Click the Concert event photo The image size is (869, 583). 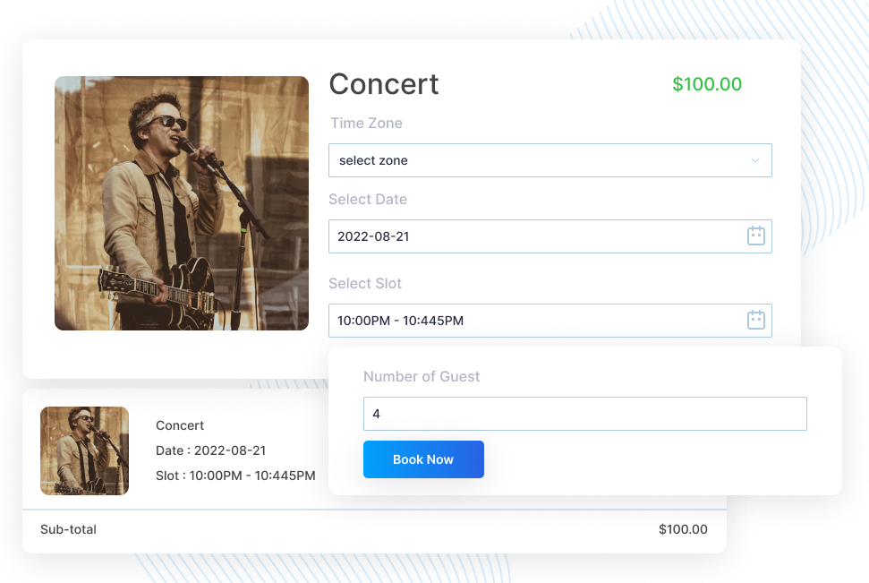[x=182, y=202]
